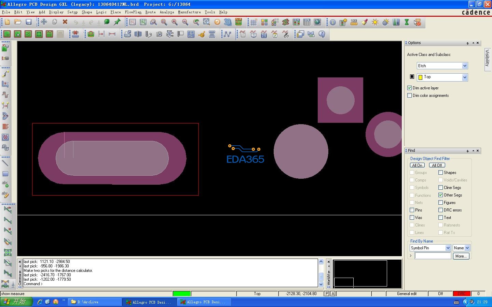Enable Dim color assignments checkbox
492x307 pixels.
point(409,96)
